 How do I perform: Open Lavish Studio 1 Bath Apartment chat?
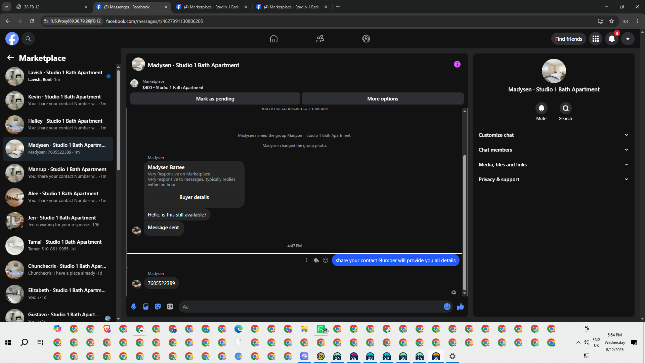pyautogui.click(x=58, y=76)
